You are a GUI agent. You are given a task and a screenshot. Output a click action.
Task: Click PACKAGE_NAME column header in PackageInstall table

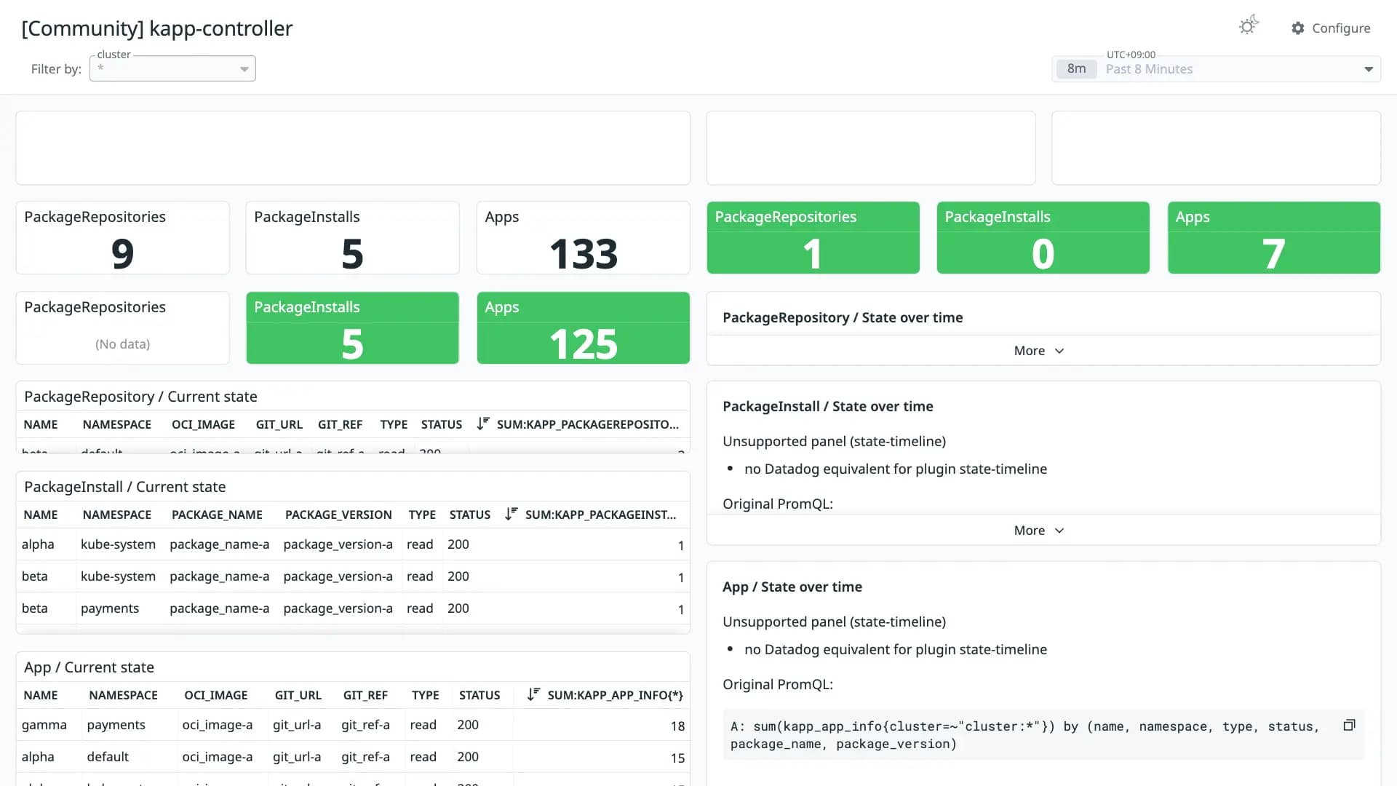click(x=217, y=515)
